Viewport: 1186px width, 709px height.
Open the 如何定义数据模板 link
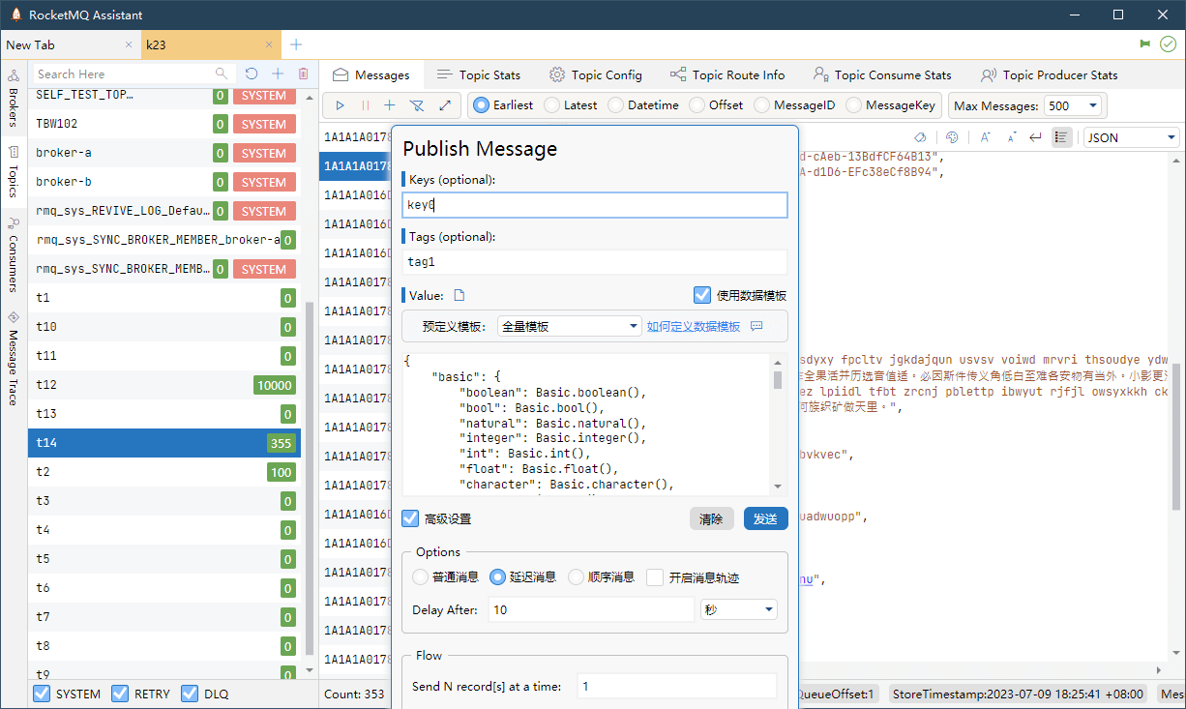click(694, 326)
